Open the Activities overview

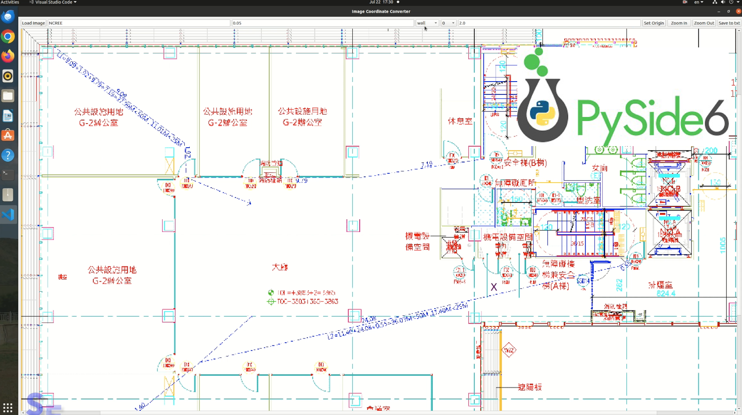click(x=10, y=2)
